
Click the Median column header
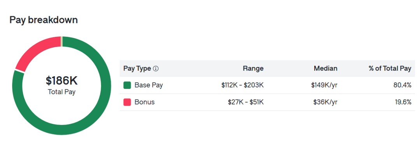[325, 68]
